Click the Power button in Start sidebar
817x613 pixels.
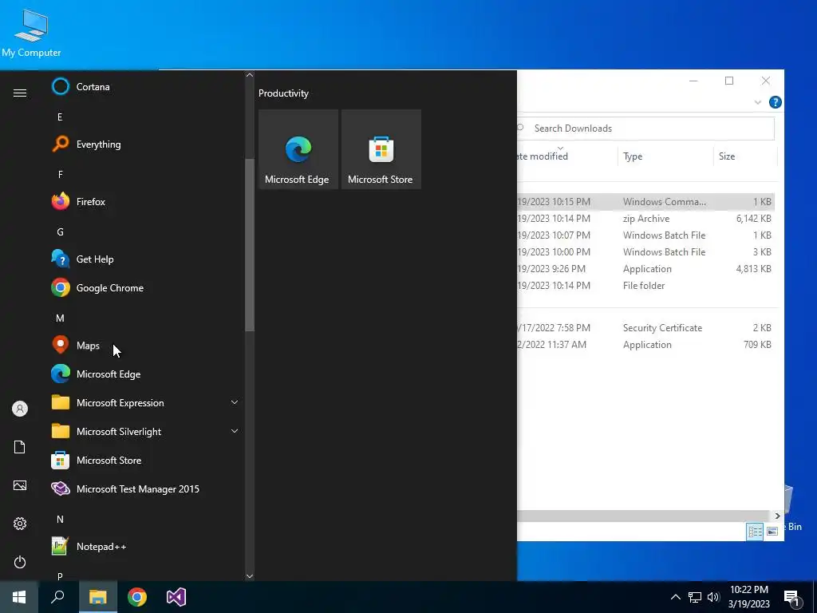[20, 562]
